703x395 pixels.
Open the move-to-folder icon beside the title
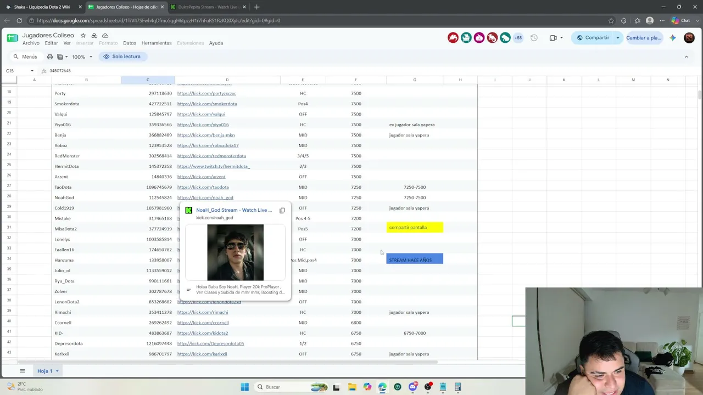tap(94, 36)
